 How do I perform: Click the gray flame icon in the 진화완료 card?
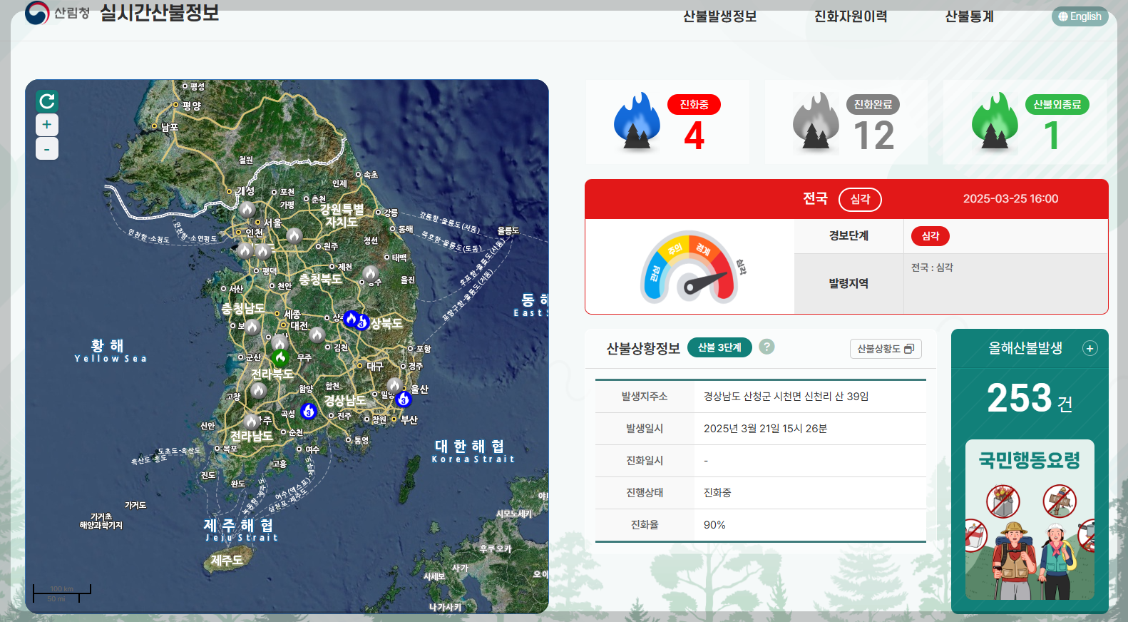click(x=816, y=121)
